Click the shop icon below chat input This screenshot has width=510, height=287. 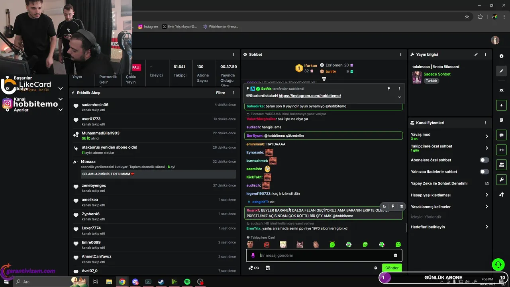[268, 268]
